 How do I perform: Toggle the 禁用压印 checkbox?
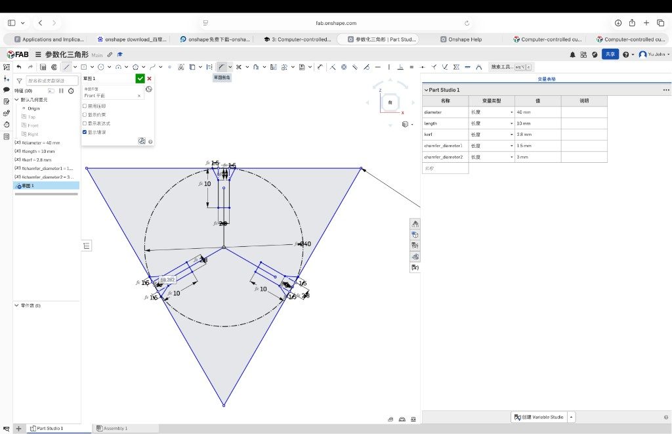point(85,106)
